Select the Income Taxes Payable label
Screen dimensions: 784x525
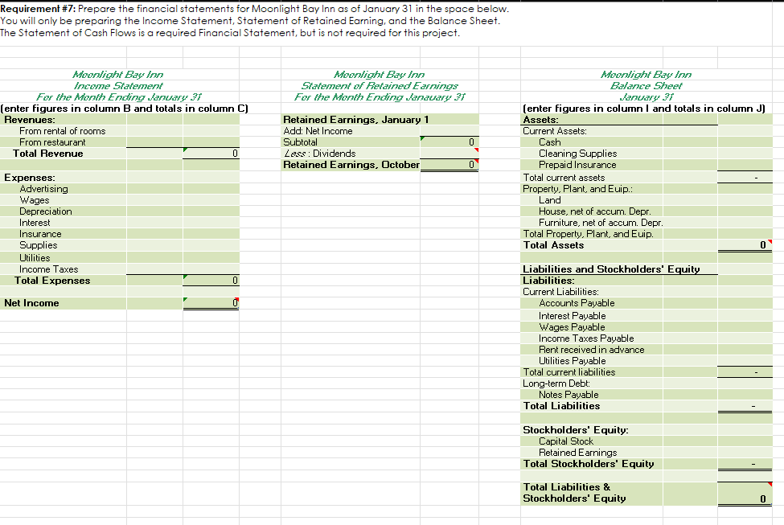coord(586,338)
